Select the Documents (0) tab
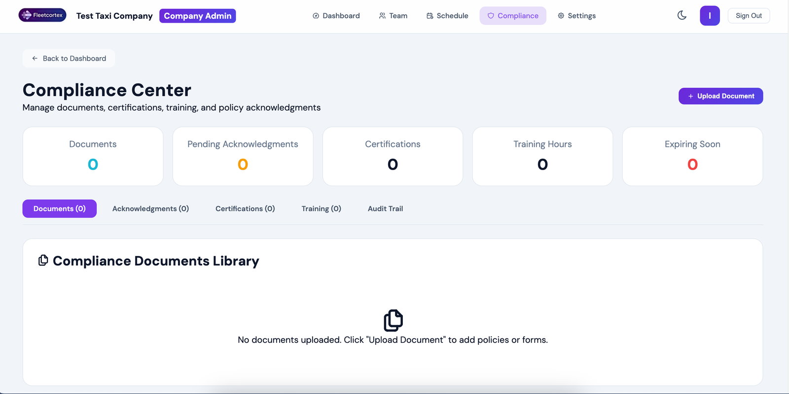Viewport: 789px width, 394px height. coord(60,209)
